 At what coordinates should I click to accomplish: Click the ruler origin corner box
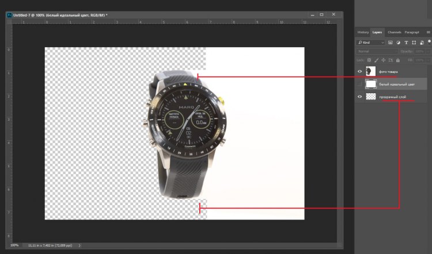(9, 22)
